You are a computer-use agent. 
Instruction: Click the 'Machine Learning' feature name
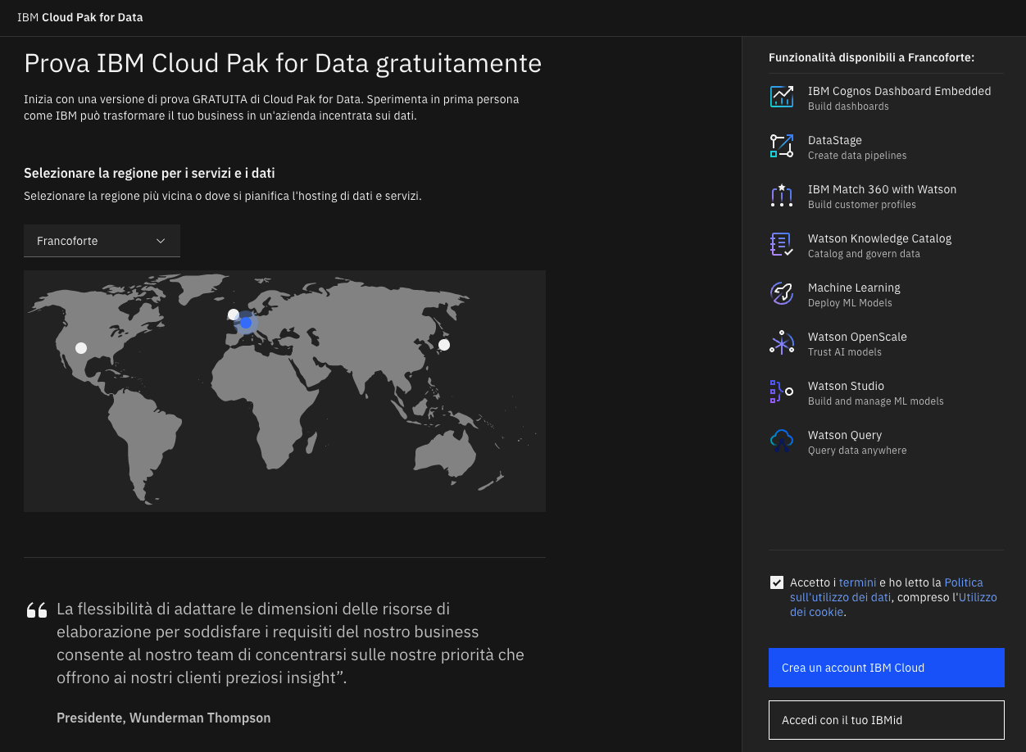pos(854,288)
